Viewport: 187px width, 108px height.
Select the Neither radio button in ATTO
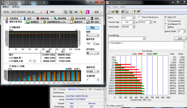[x=166, y=27]
